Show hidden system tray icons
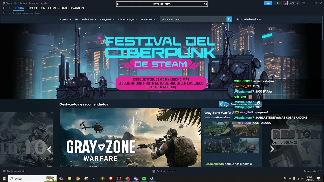The height and width of the screenshot is (182, 324). point(290,179)
